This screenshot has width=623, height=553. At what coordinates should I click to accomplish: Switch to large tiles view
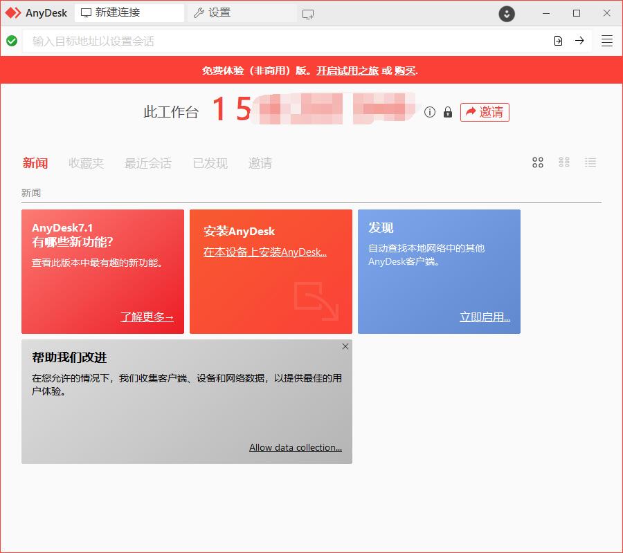pos(538,162)
